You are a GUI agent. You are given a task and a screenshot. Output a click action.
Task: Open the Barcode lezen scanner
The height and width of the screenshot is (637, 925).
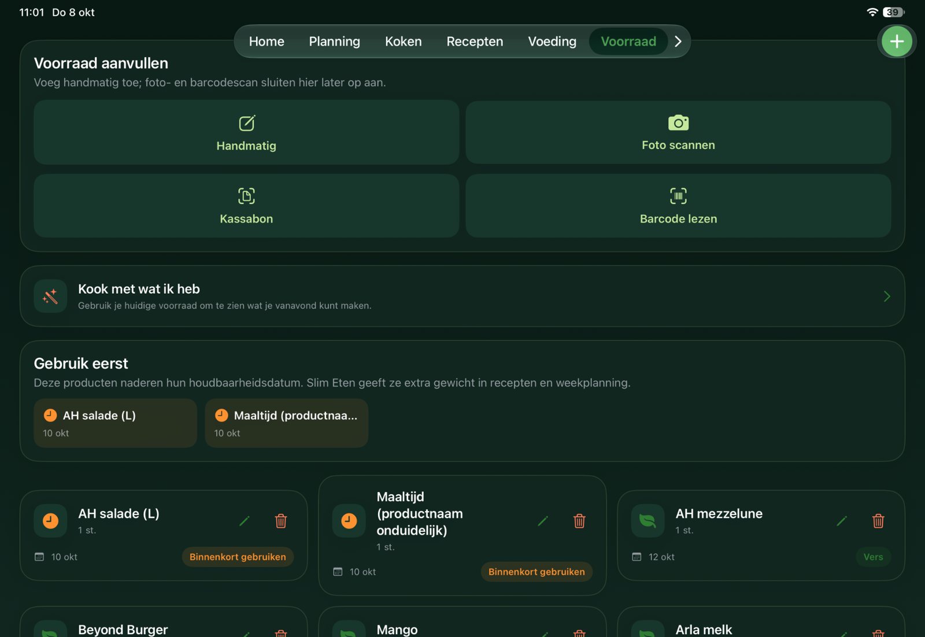point(678,206)
